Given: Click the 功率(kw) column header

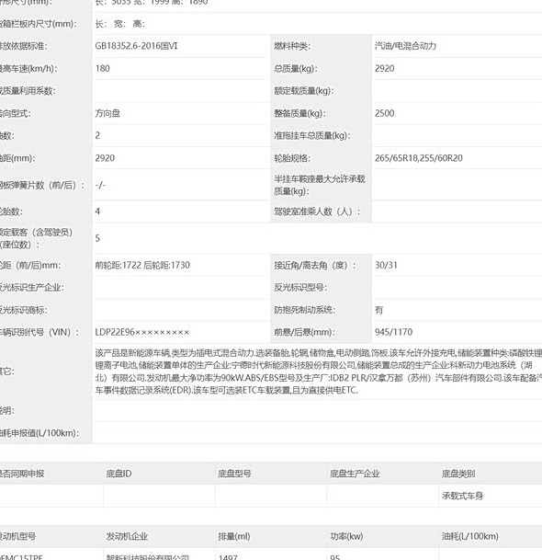Looking at the screenshot, I should (x=346, y=536).
